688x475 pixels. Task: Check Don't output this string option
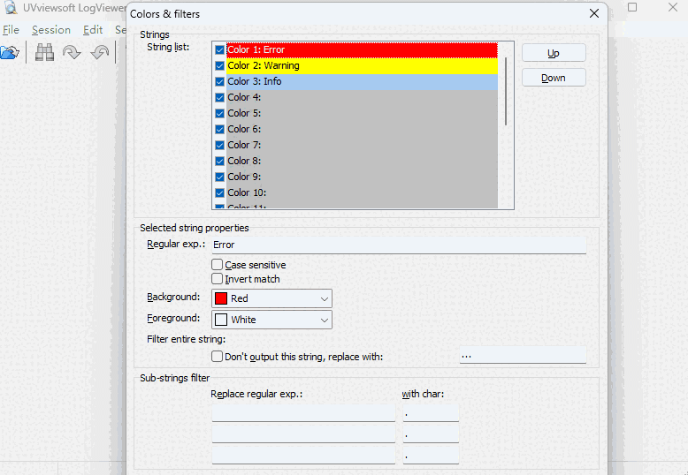tap(217, 357)
